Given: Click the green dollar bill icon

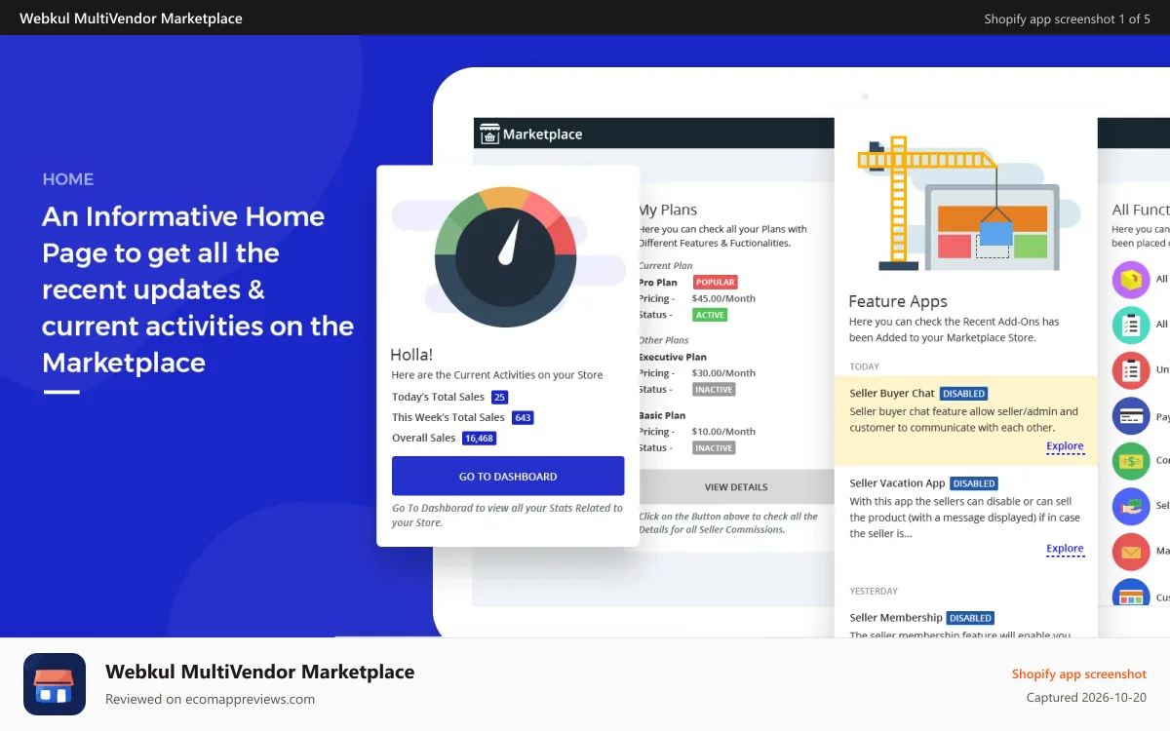Looking at the screenshot, I should pos(1131,461).
